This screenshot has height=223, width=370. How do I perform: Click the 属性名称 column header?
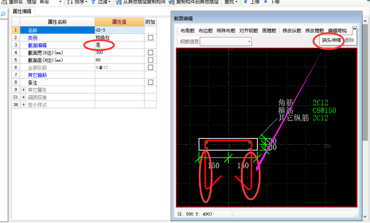(57, 22)
